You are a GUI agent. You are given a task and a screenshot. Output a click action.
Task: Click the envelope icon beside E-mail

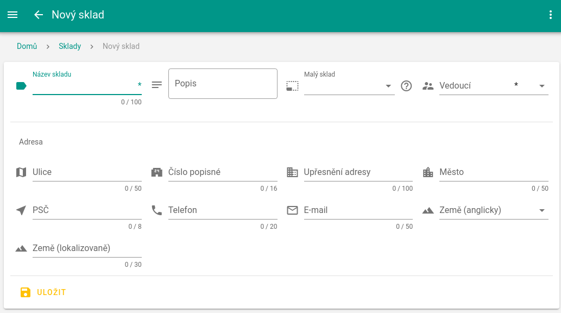(x=292, y=210)
